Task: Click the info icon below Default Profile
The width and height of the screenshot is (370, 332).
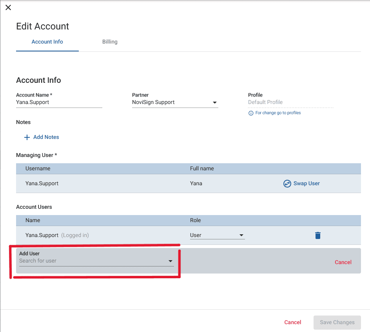Action: (250, 113)
